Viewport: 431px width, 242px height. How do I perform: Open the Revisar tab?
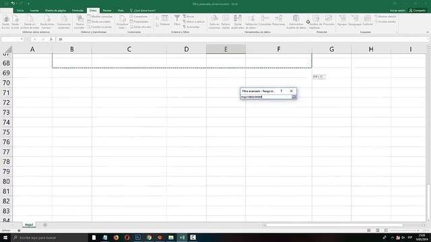pos(107,11)
